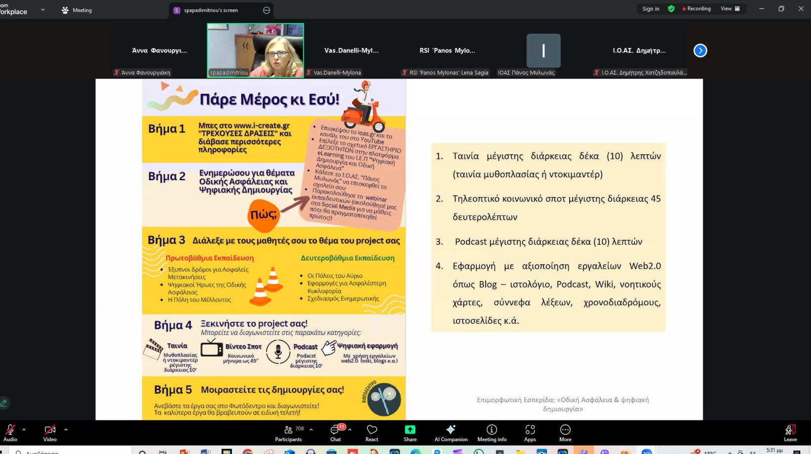Open the Participants panel

(x=288, y=432)
